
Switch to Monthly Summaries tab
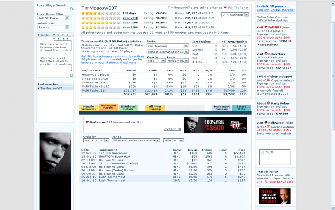[x=89, y=108]
